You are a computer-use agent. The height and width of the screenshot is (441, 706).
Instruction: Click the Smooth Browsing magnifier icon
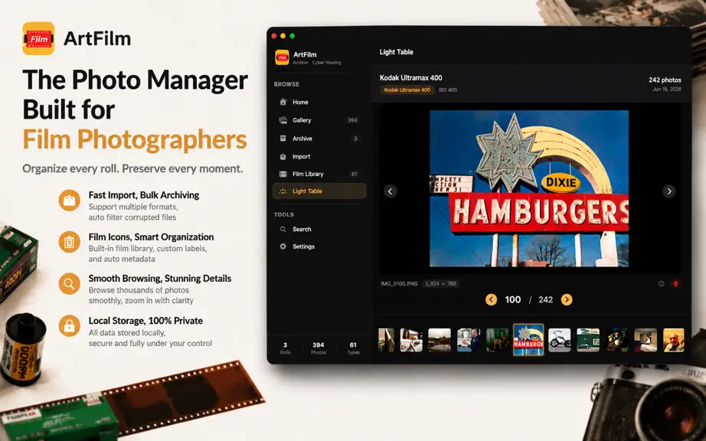[70, 284]
